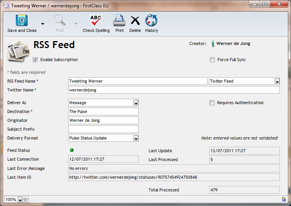The image size is (291, 206).
Task: Select the empty Subject Prefix field
Action: tap(103, 130)
